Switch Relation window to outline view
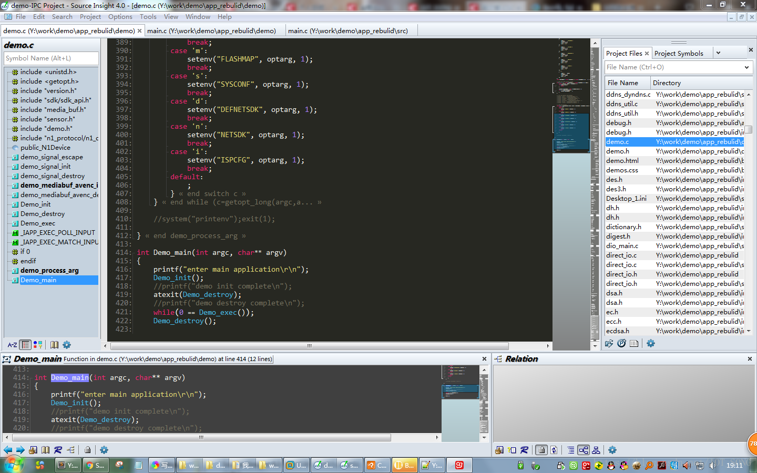The height and width of the screenshot is (473, 757). tap(571, 450)
